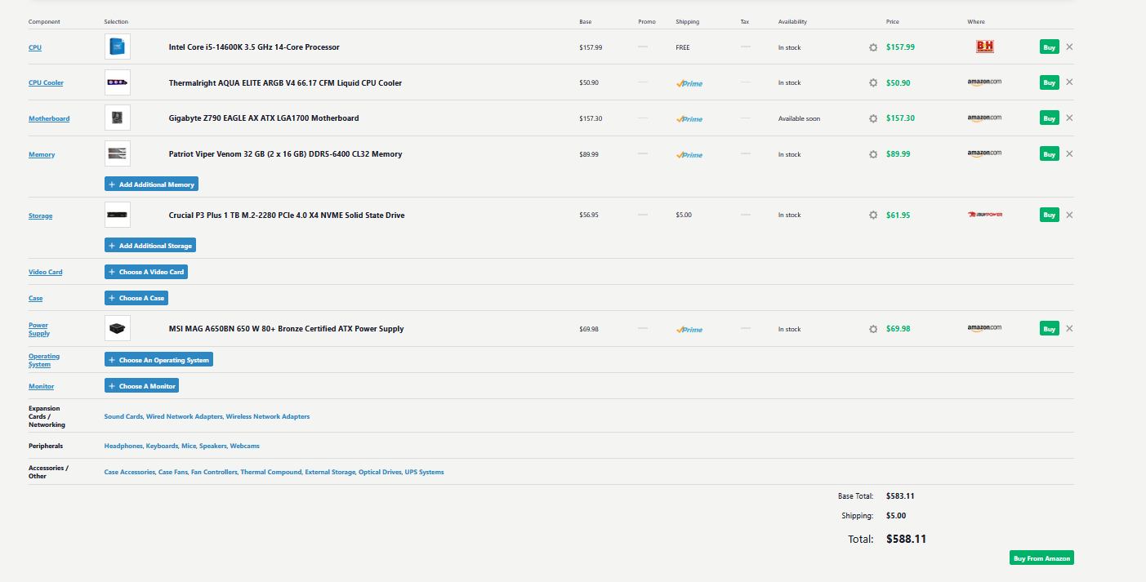
Task: Click Add Additional Memory button
Action: click(x=151, y=184)
